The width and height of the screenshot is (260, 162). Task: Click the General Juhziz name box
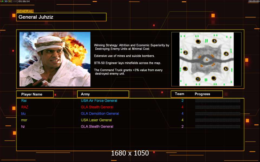click(x=61, y=17)
